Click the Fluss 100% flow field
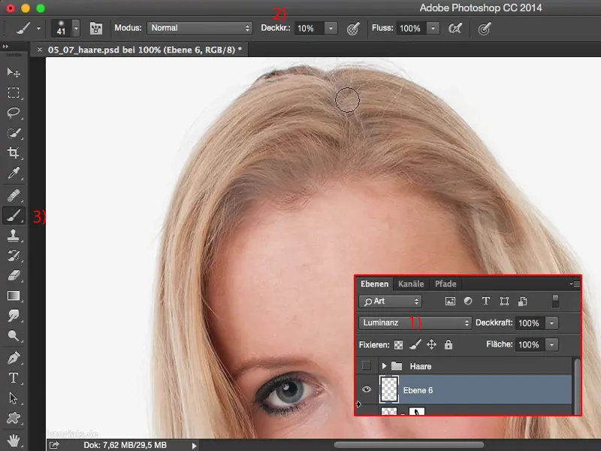Image resolution: width=601 pixels, height=451 pixels. 412,28
